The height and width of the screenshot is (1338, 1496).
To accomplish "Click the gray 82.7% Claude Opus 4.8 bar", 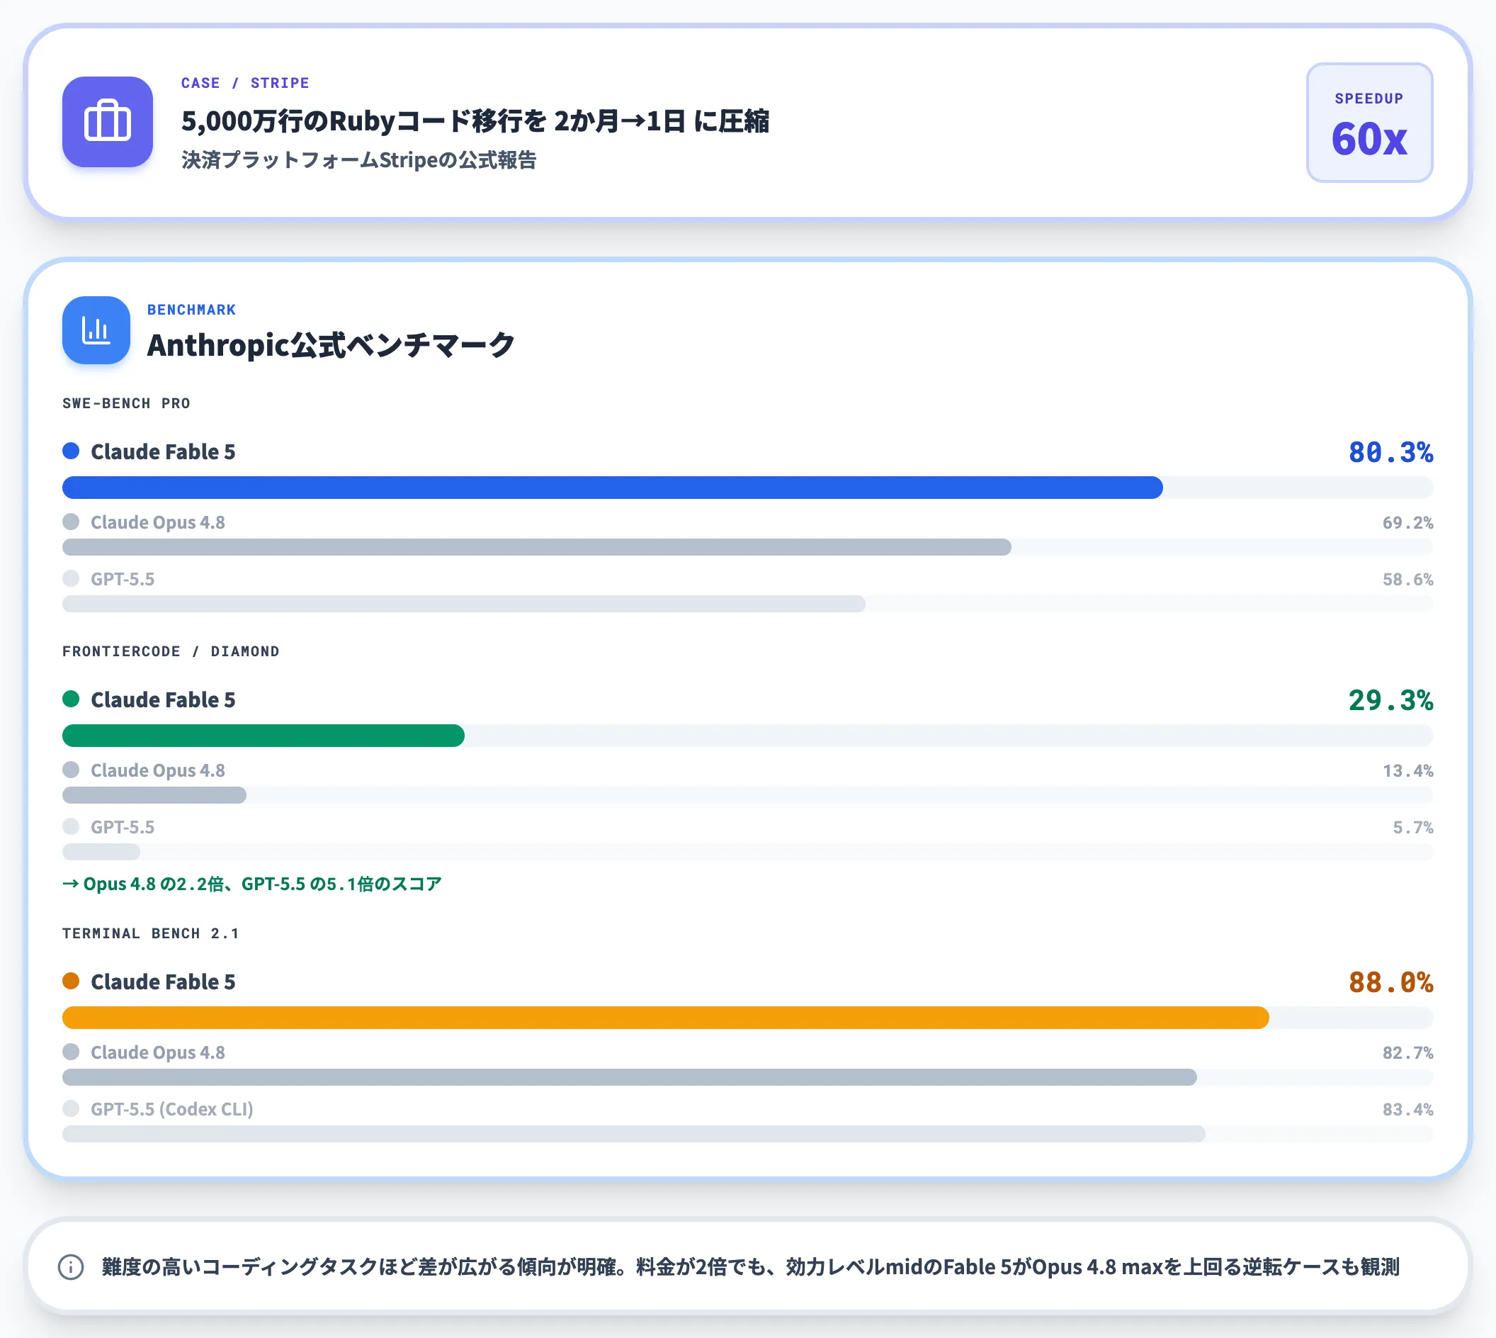I will pyautogui.click(x=629, y=1077).
